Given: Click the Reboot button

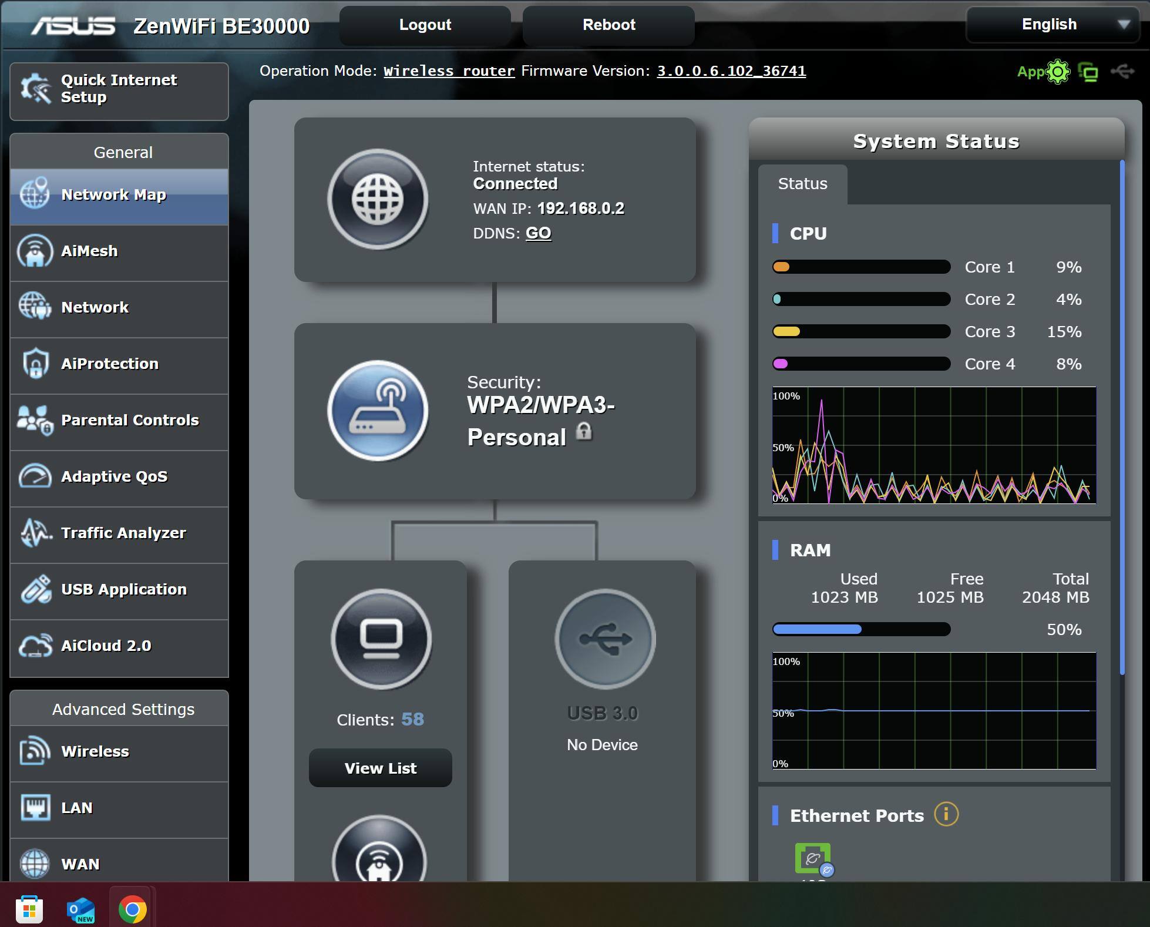Looking at the screenshot, I should coord(608,25).
